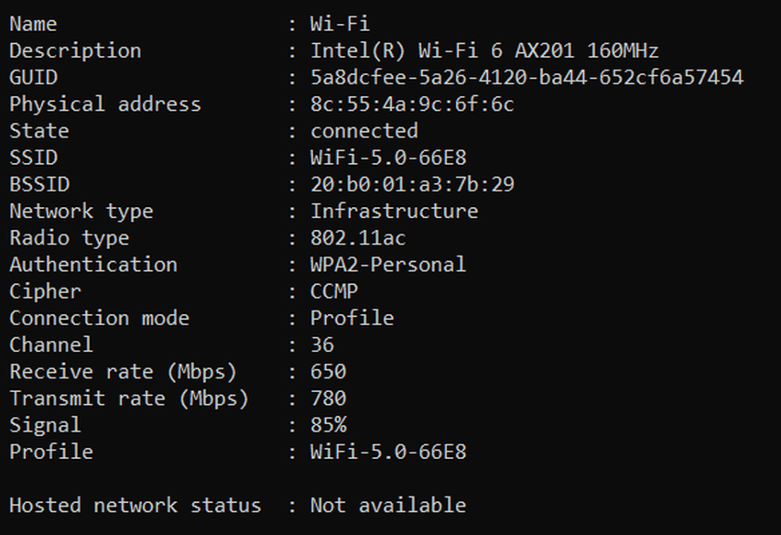781x535 pixels.
Task: Click the Profile value WiFi-5.0-66E8
Action: click(388, 453)
